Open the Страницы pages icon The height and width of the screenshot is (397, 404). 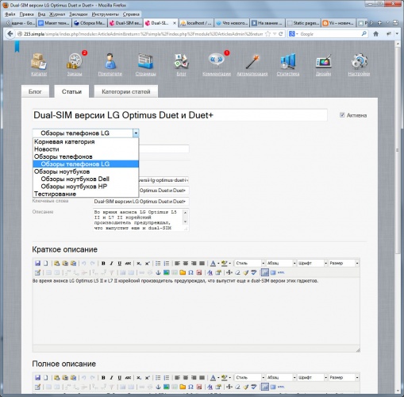[x=145, y=61]
